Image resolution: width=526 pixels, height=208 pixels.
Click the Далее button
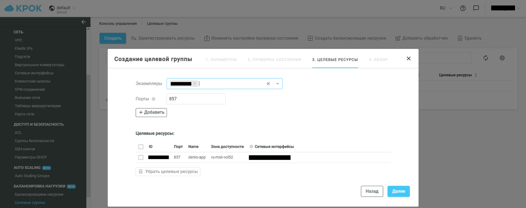(x=398, y=191)
